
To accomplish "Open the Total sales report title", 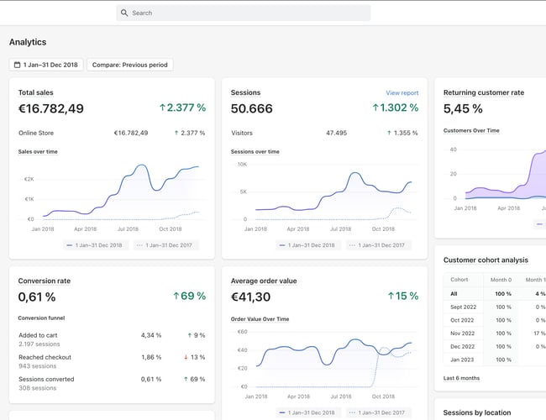I will (x=36, y=92).
